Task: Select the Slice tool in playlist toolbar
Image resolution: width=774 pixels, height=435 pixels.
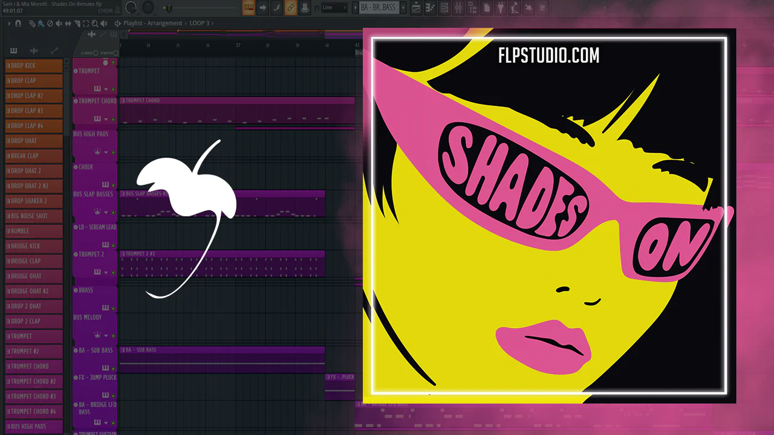Action: click(77, 24)
